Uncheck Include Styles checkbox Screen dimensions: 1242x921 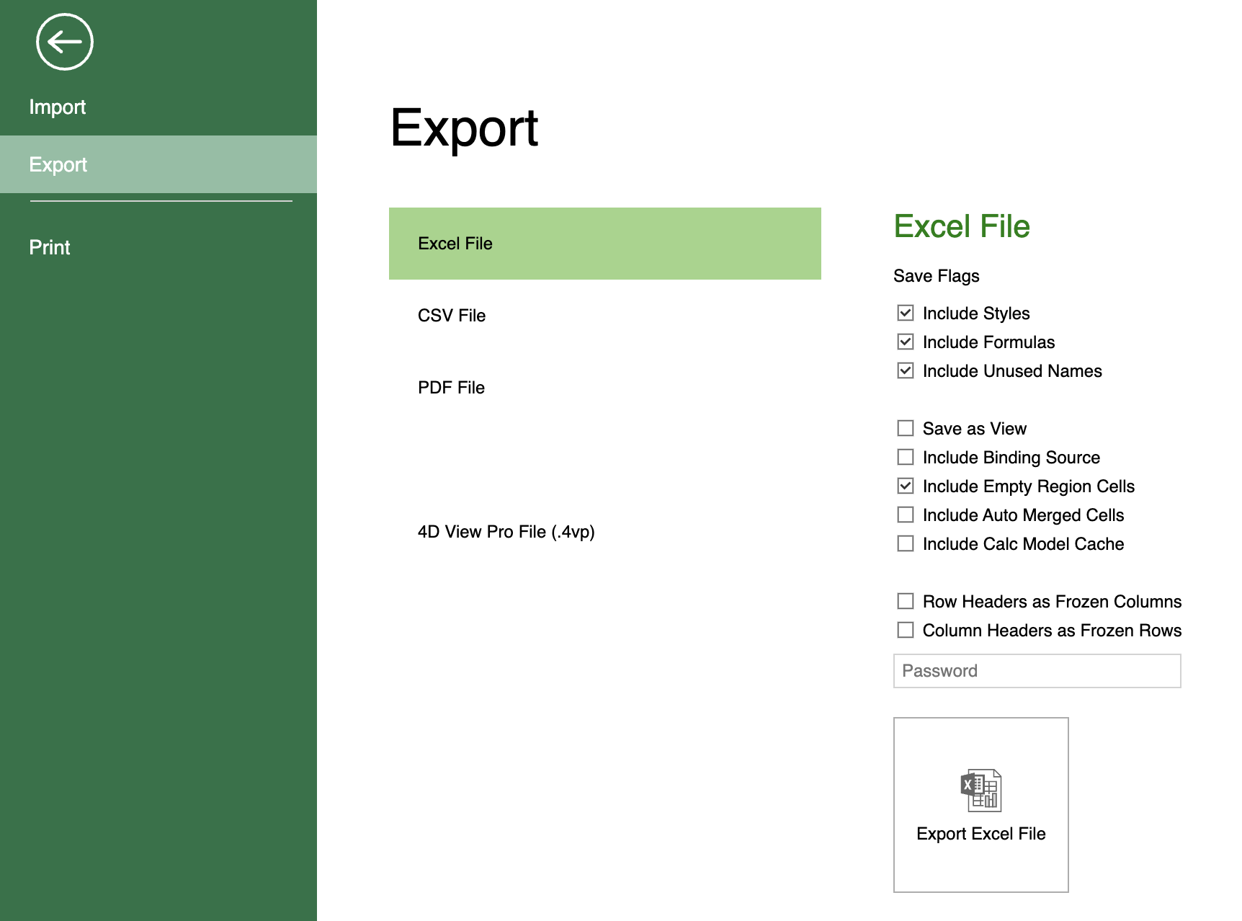coord(906,313)
